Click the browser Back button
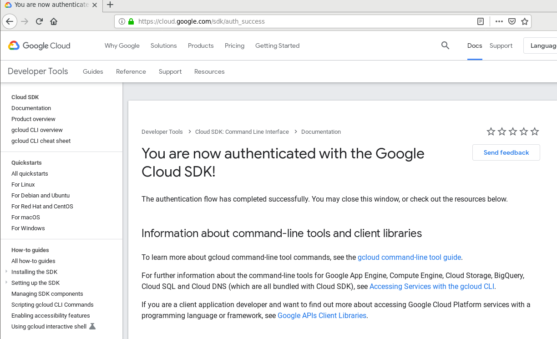The image size is (557, 339). pyautogui.click(x=10, y=21)
